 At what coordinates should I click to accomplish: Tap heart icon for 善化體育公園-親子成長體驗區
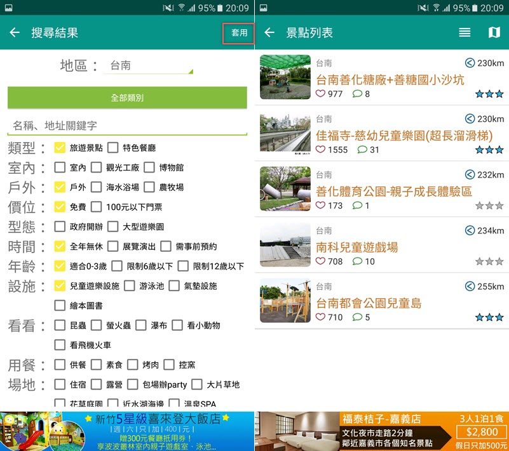[320, 205]
